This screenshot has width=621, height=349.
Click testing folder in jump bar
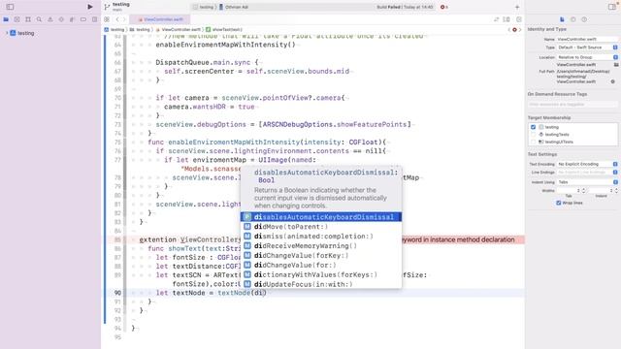point(140,30)
